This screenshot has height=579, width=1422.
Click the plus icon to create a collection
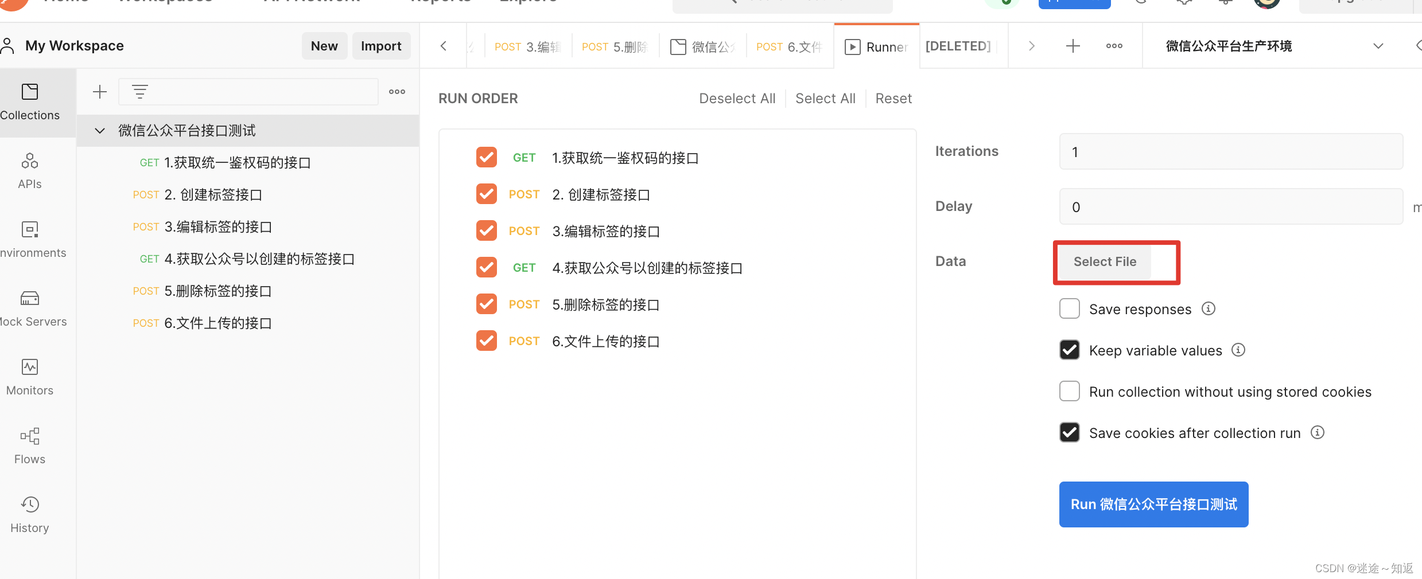point(100,92)
